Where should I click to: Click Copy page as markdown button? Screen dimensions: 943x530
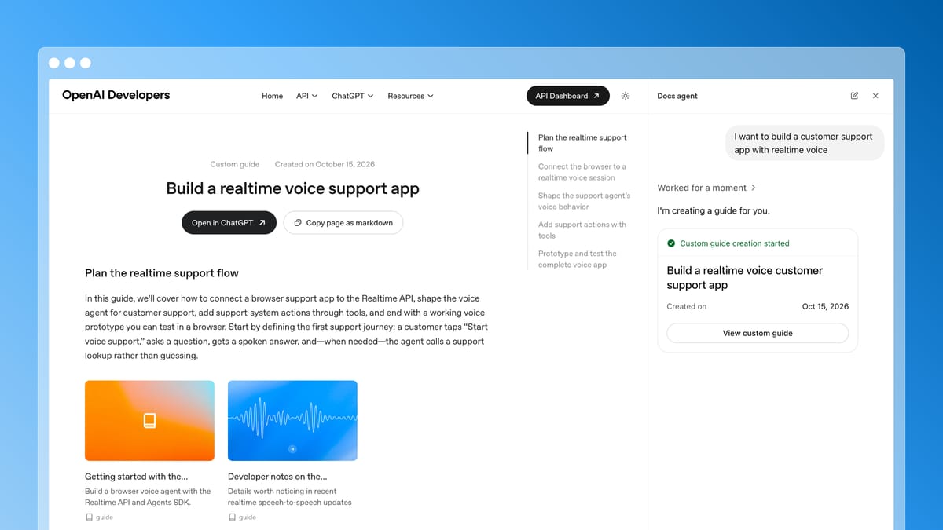tap(343, 223)
